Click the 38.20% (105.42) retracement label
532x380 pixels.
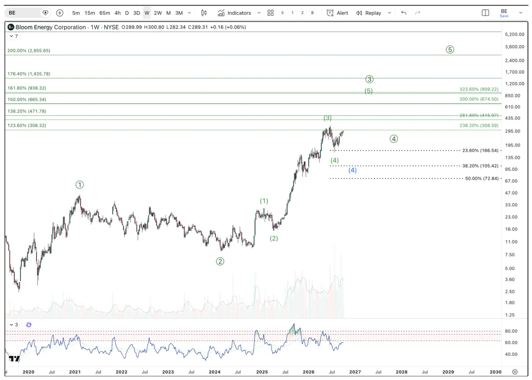pyautogui.click(x=480, y=166)
